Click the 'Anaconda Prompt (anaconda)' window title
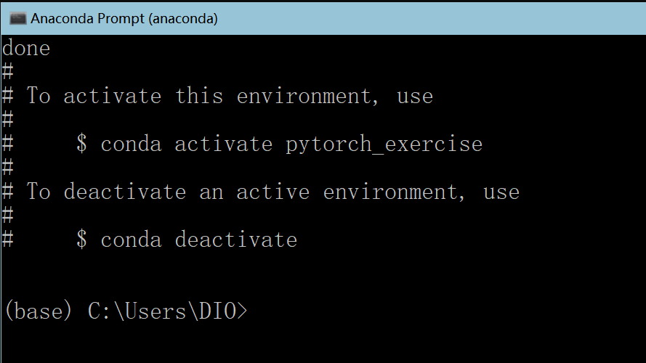Image resolution: width=646 pixels, height=363 pixels. pyautogui.click(x=124, y=19)
